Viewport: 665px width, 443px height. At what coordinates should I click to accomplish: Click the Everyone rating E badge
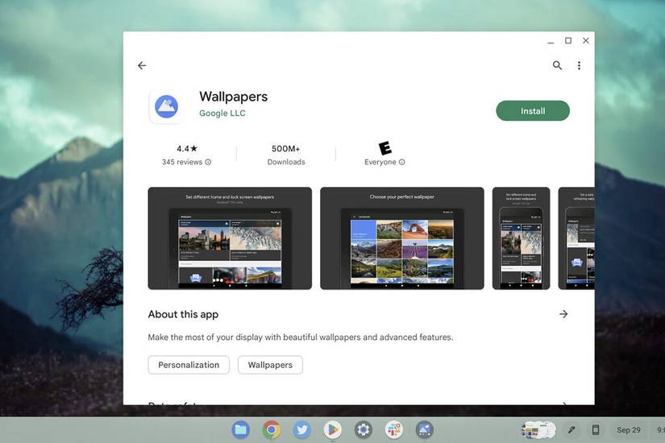(x=385, y=148)
